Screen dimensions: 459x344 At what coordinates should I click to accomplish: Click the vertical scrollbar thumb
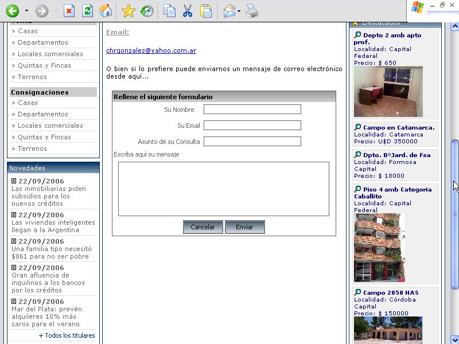454,214
